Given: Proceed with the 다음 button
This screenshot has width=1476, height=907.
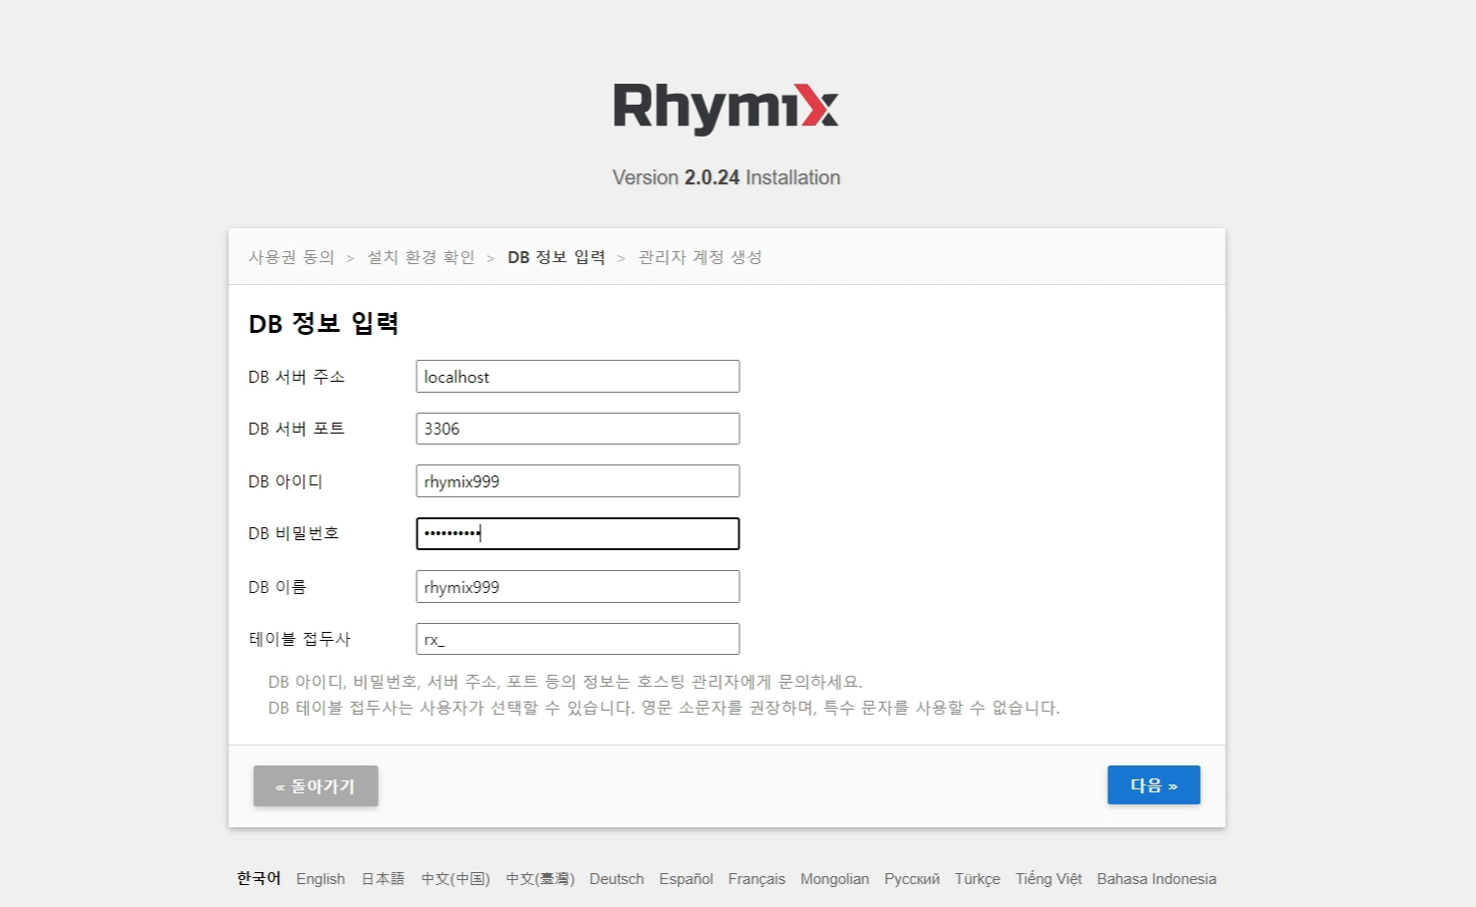Looking at the screenshot, I should tap(1153, 785).
